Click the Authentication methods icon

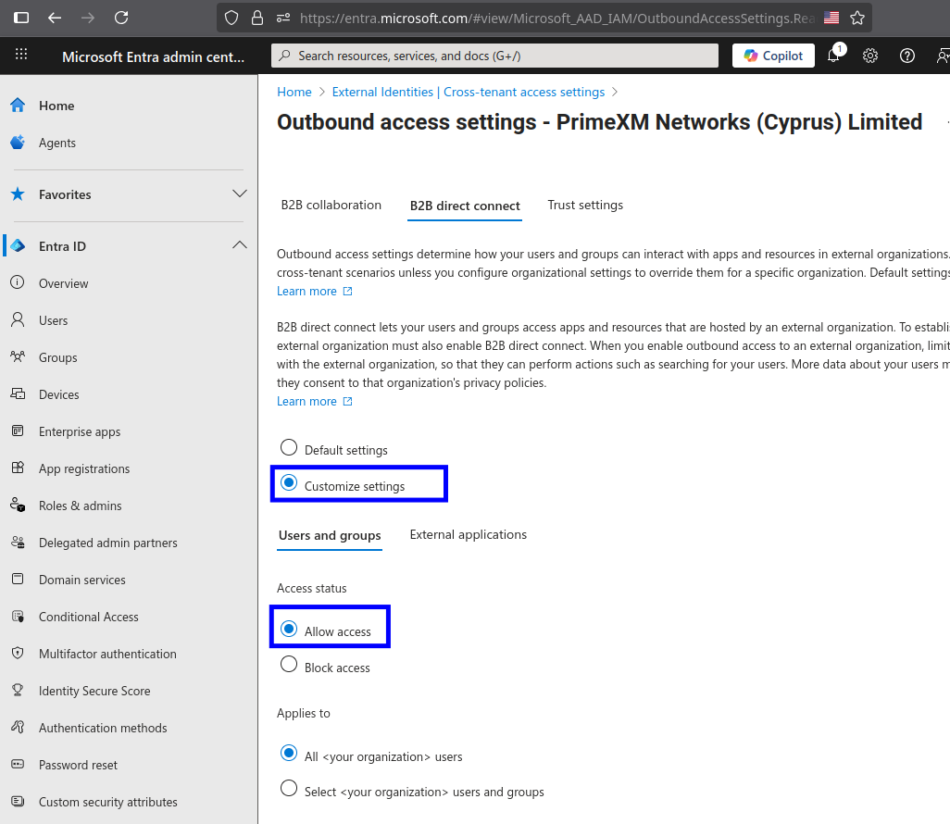[x=18, y=727]
